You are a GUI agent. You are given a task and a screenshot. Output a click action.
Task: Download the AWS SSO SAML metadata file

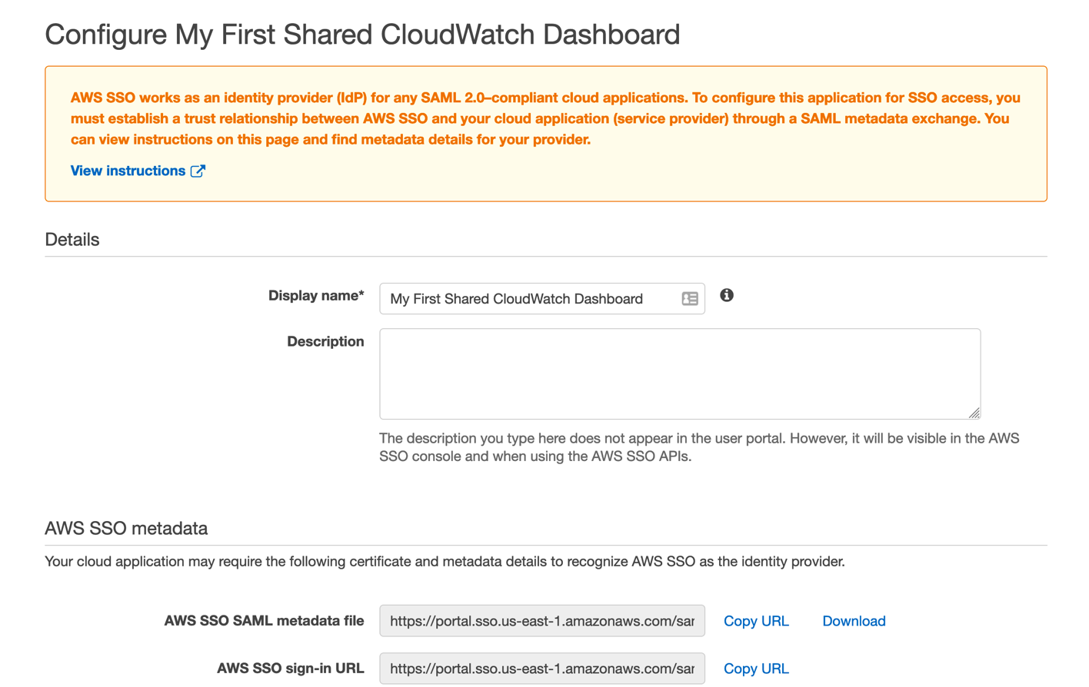coord(854,621)
